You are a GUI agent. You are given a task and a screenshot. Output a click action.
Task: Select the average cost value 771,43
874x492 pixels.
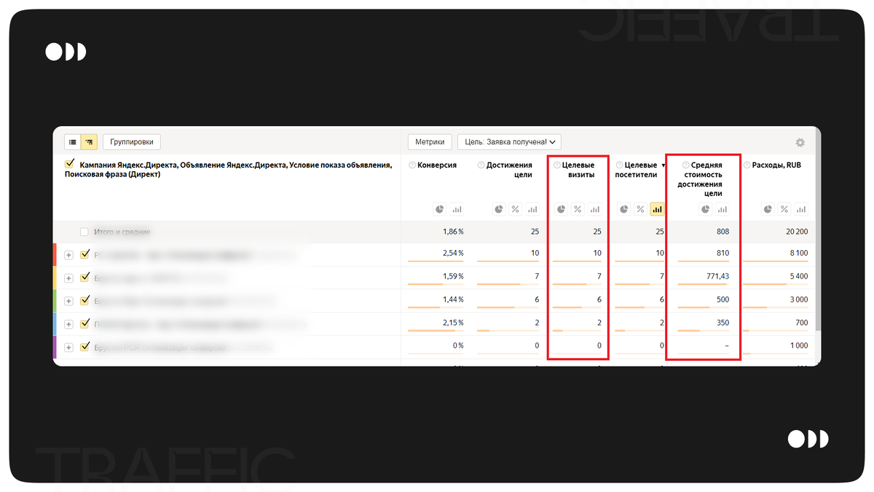[717, 276]
